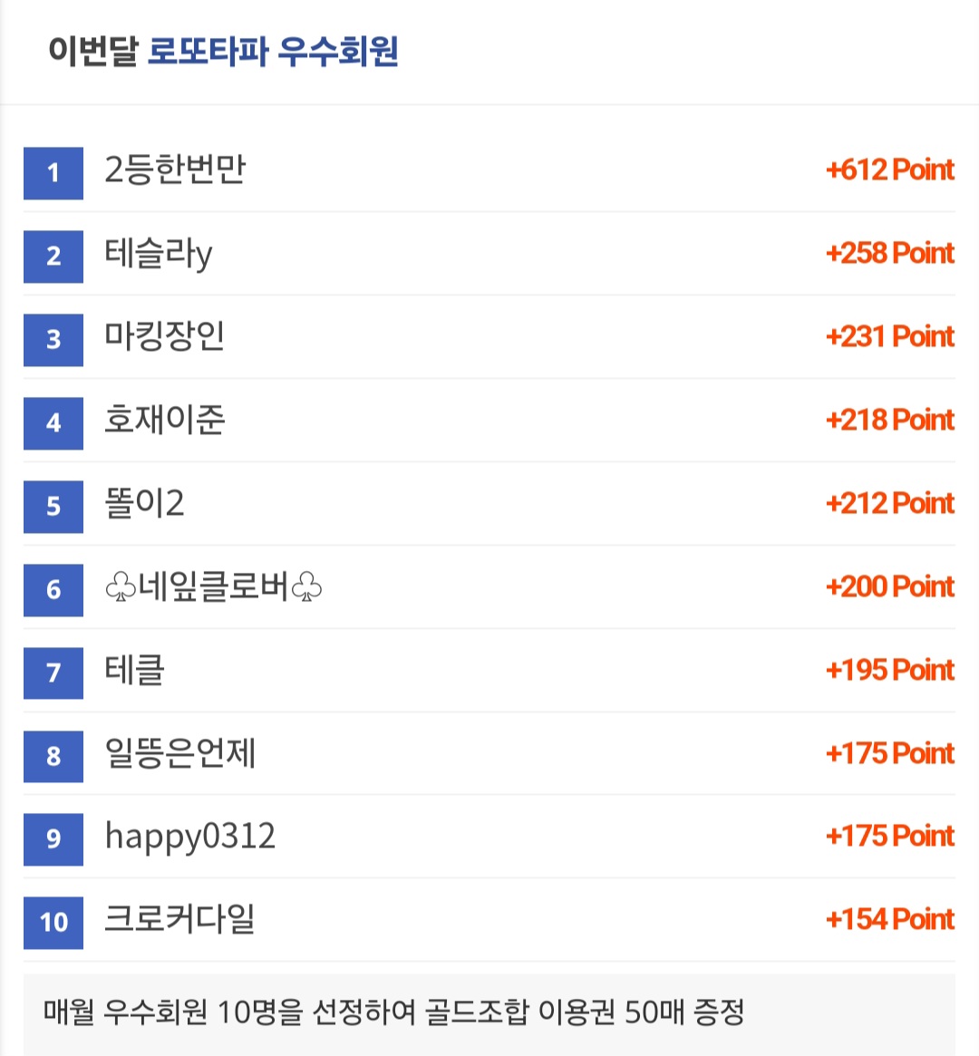Click the rank 10 badge
Viewport: 979px width, 1056px height.
point(53,923)
